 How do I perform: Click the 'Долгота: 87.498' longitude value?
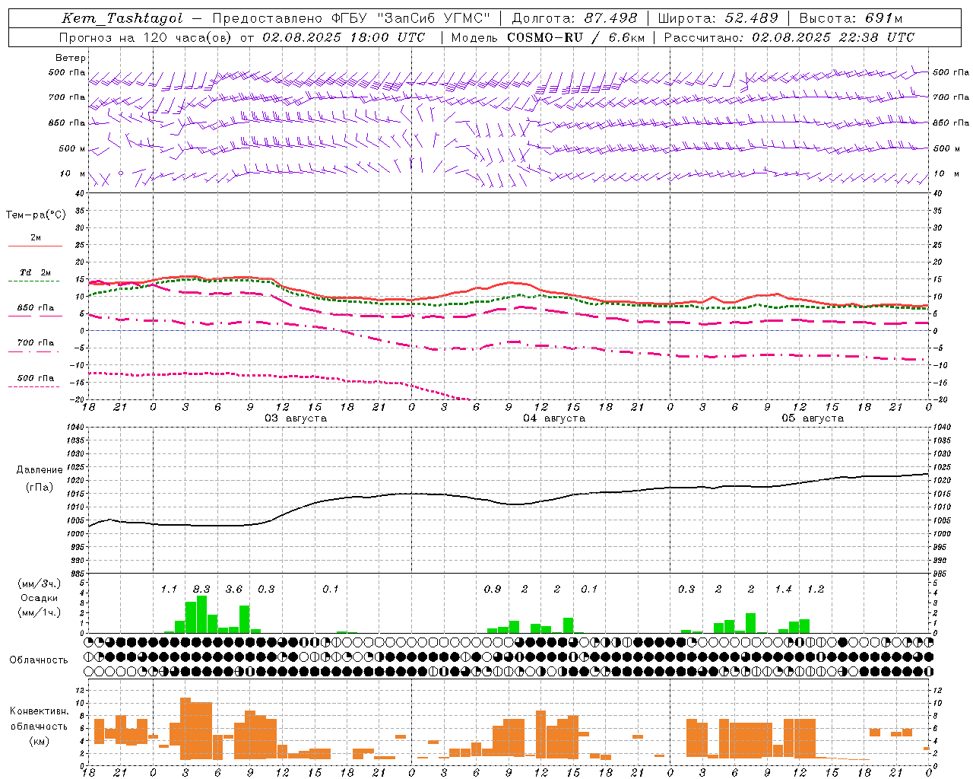tap(575, 18)
